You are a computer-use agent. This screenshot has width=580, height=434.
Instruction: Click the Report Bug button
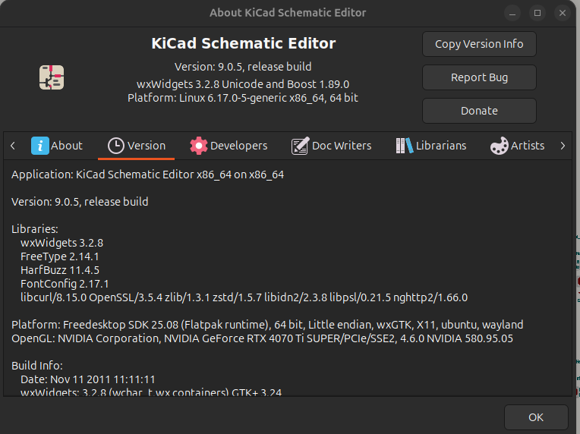[x=479, y=77]
